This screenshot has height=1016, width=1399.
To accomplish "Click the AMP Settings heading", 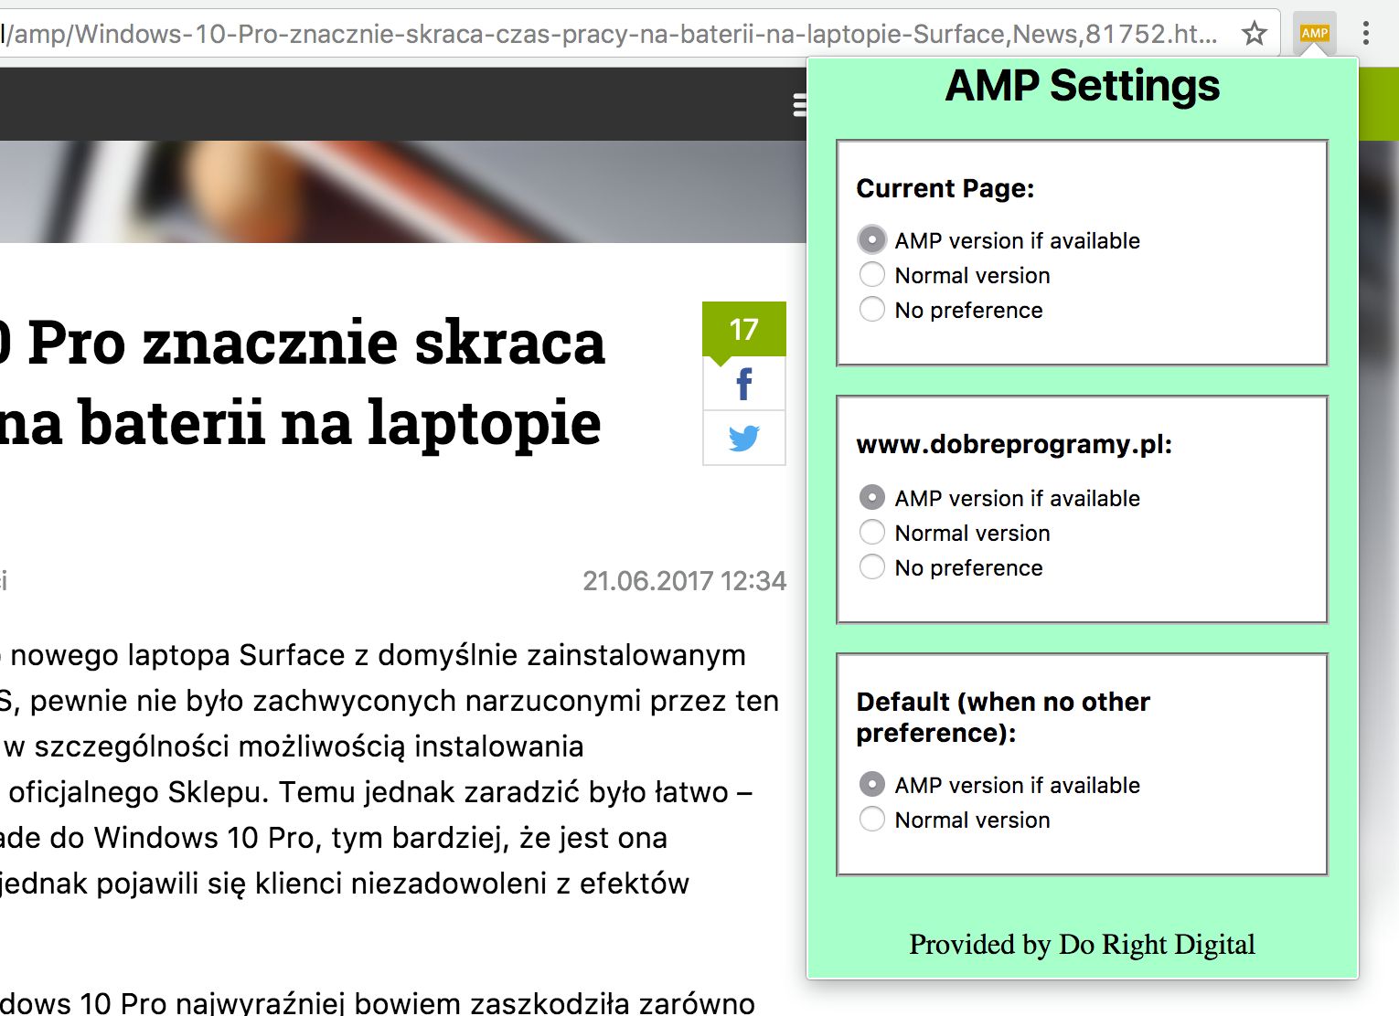I will 1082,86.
